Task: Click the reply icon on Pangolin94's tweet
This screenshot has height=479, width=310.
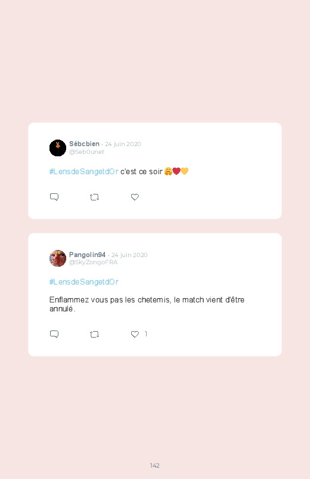Action: pyautogui.click(x=54, y=334)
